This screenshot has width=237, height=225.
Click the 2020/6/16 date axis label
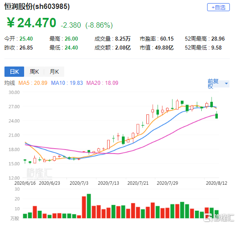click(x=25, y=183)
